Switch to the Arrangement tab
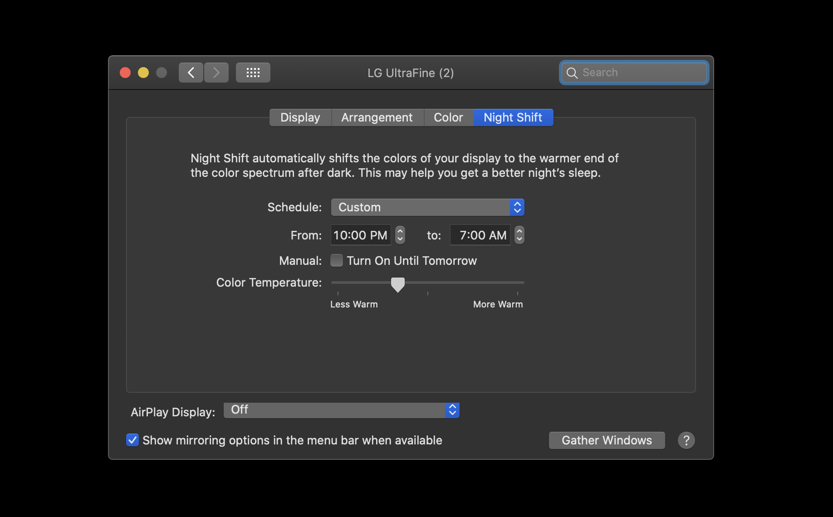 pyautogui.click(x=377, y=117)
